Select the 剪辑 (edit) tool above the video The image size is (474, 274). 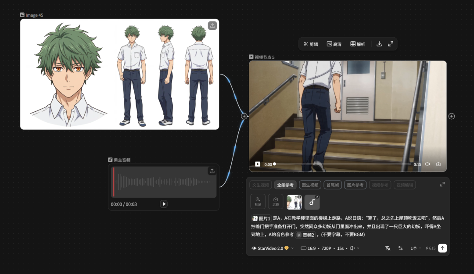pyautogui.click(x=311, y=44)
